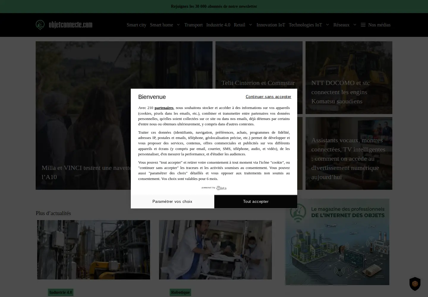428x297 pixels.
Task: Click the hamburger icon beside Nos médias
Action: [x=363, y=25]
